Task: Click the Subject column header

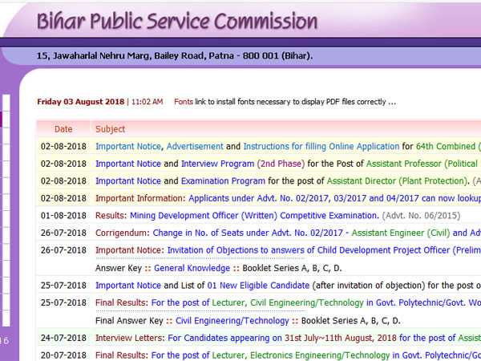Action: [x=110, y=129]
